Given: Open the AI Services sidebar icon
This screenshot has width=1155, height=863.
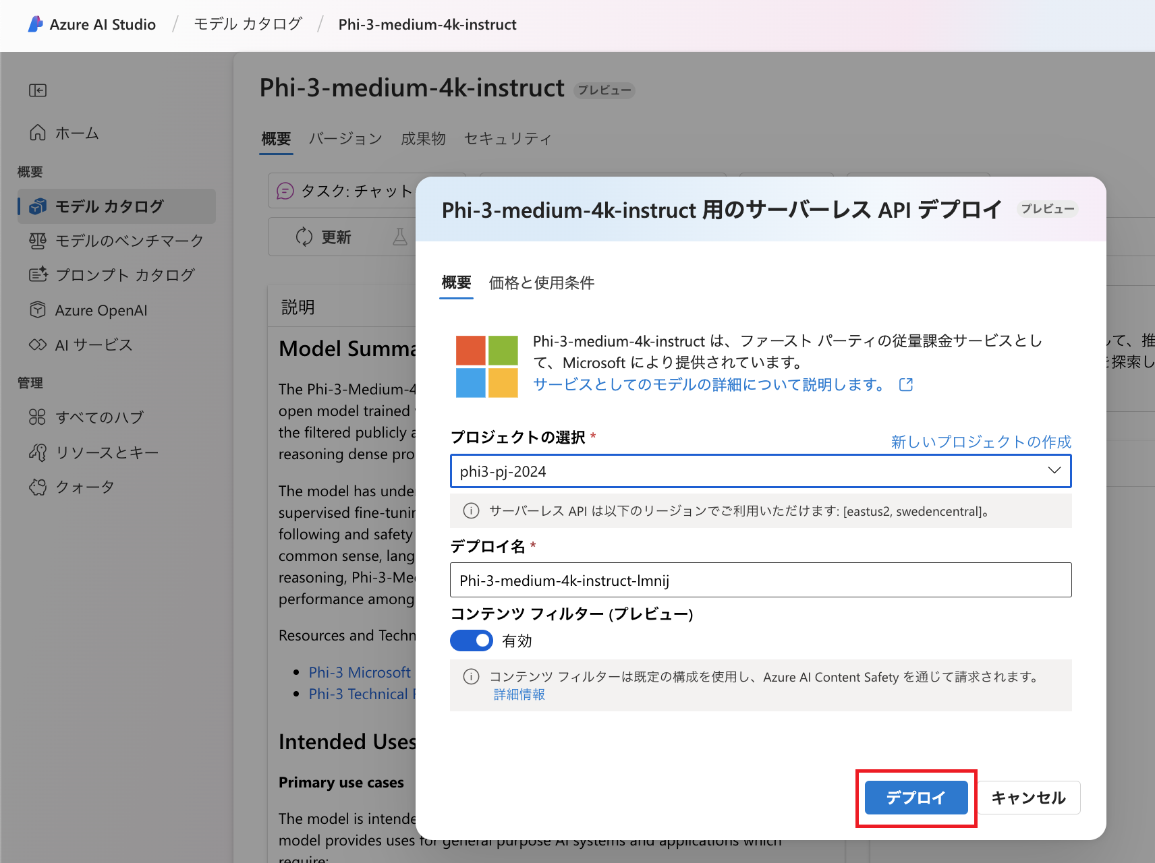Looking at the screenshot, I should tap(38, 345).
